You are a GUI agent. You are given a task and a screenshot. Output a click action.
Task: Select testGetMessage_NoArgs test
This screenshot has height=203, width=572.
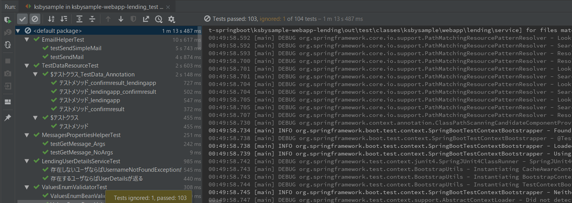pyautogui.click(x=82, y=152)
